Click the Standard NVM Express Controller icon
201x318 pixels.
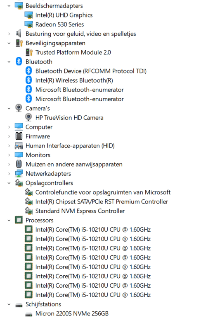point(29,211)
